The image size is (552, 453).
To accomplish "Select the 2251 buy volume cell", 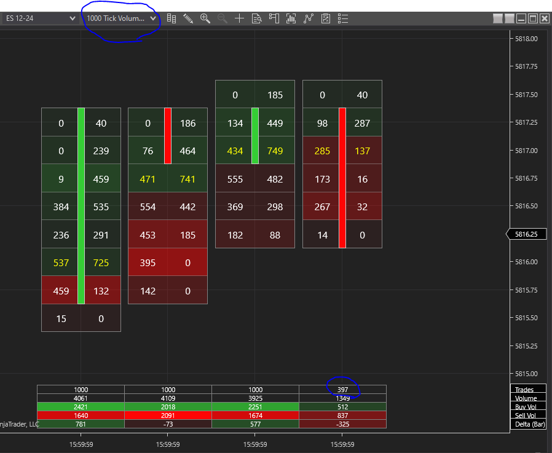I will (255, 407).
